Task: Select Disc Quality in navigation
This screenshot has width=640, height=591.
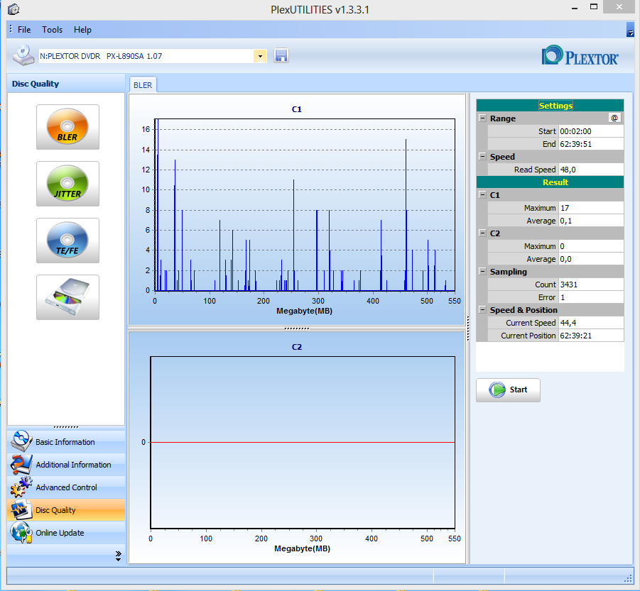Action: [x=66, y=510]
